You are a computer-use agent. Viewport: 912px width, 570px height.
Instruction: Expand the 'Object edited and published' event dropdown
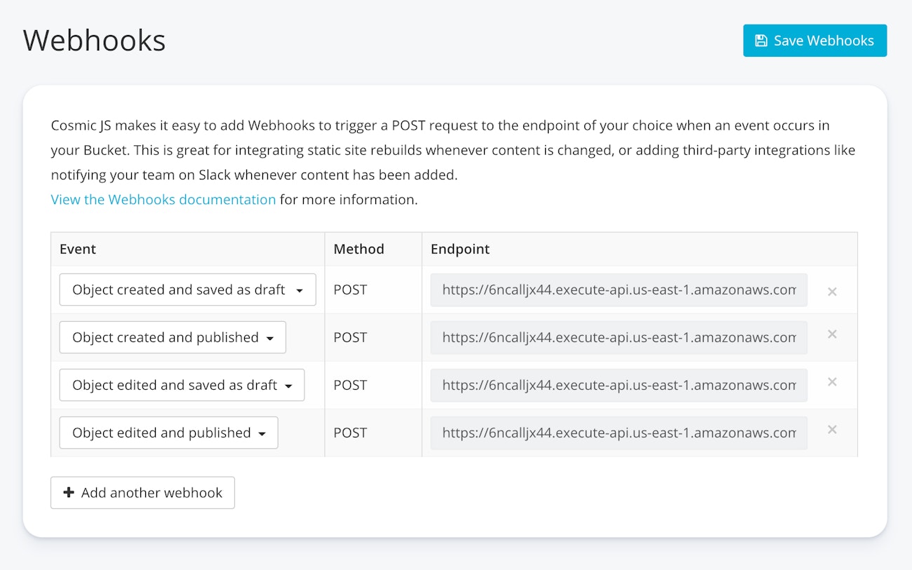point(168,433)
